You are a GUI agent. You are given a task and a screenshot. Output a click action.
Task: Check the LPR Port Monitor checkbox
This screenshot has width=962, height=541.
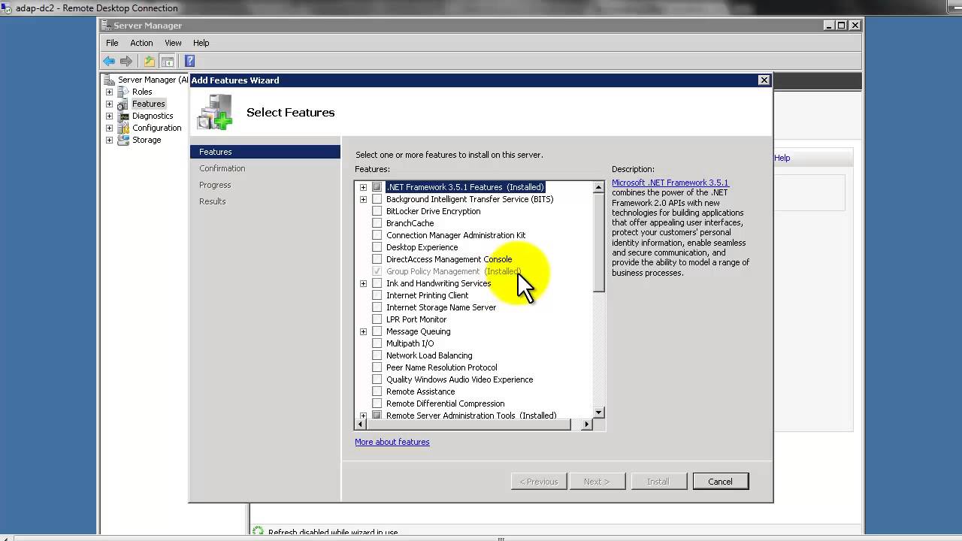tap(377, 319)
